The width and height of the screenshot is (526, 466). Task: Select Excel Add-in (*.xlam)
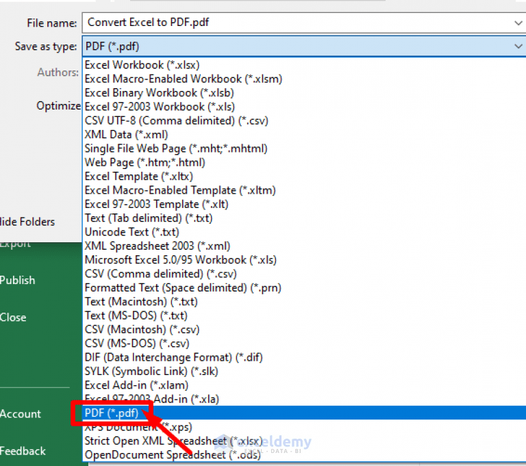point(304,385)
